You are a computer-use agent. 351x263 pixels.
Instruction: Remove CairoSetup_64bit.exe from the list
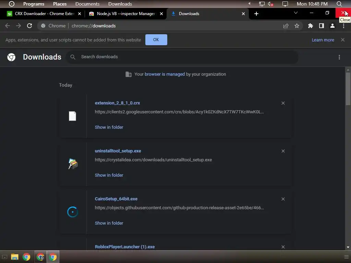point(283,199)
